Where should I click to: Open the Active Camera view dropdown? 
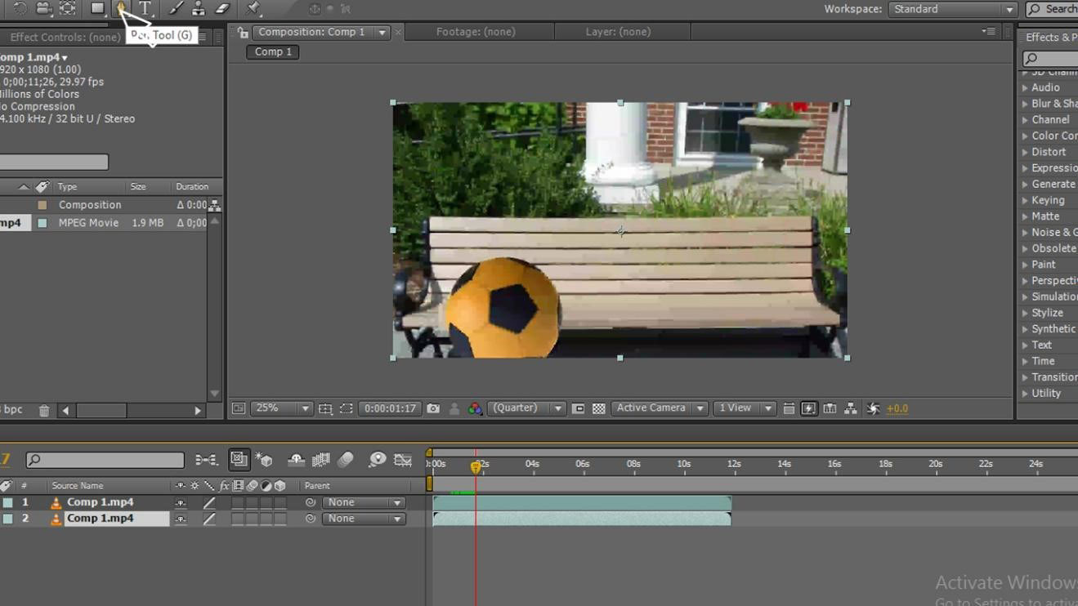pos(659,408)
